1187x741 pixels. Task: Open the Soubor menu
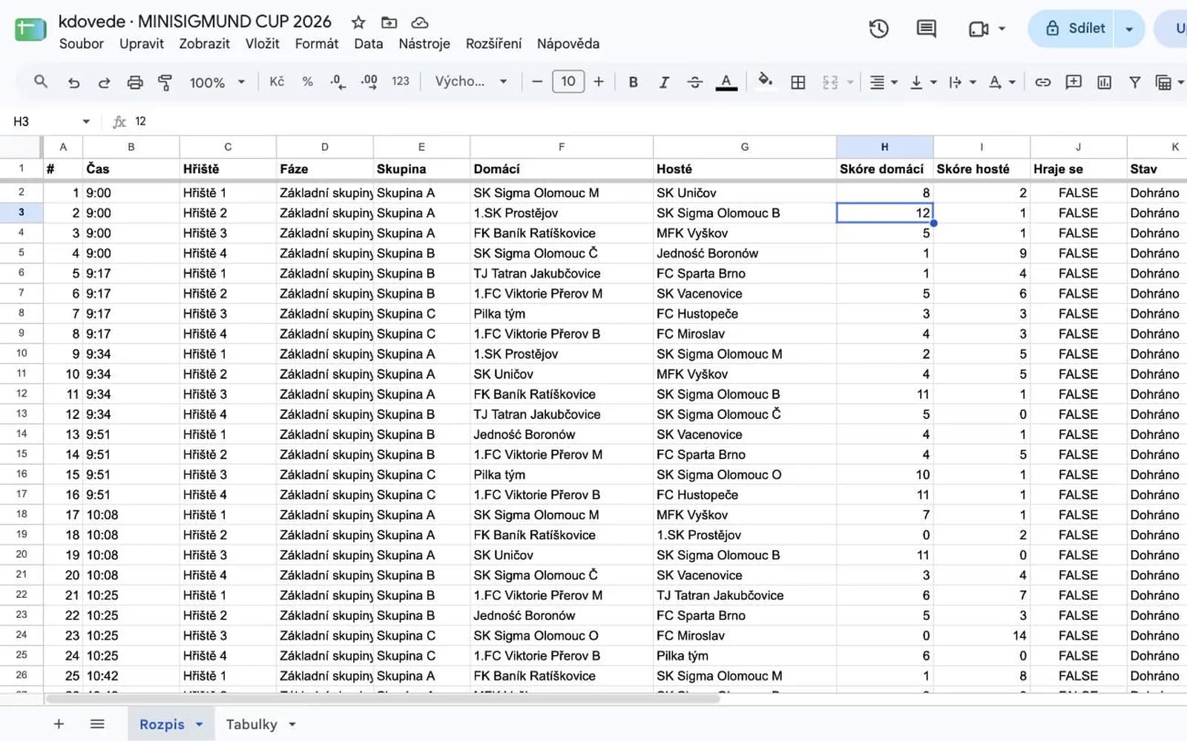[x=82, y=44]
